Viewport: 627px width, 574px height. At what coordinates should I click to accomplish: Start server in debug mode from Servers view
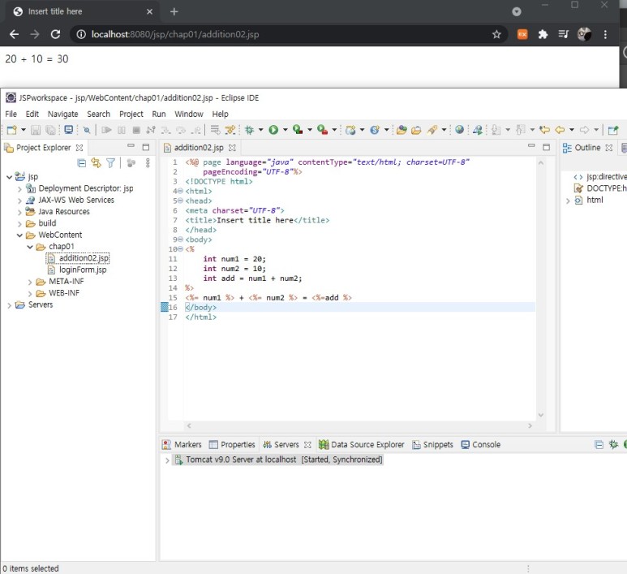coord(613,445)
